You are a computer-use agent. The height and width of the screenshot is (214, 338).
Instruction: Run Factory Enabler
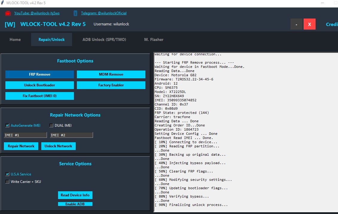(x=111, y=85)
